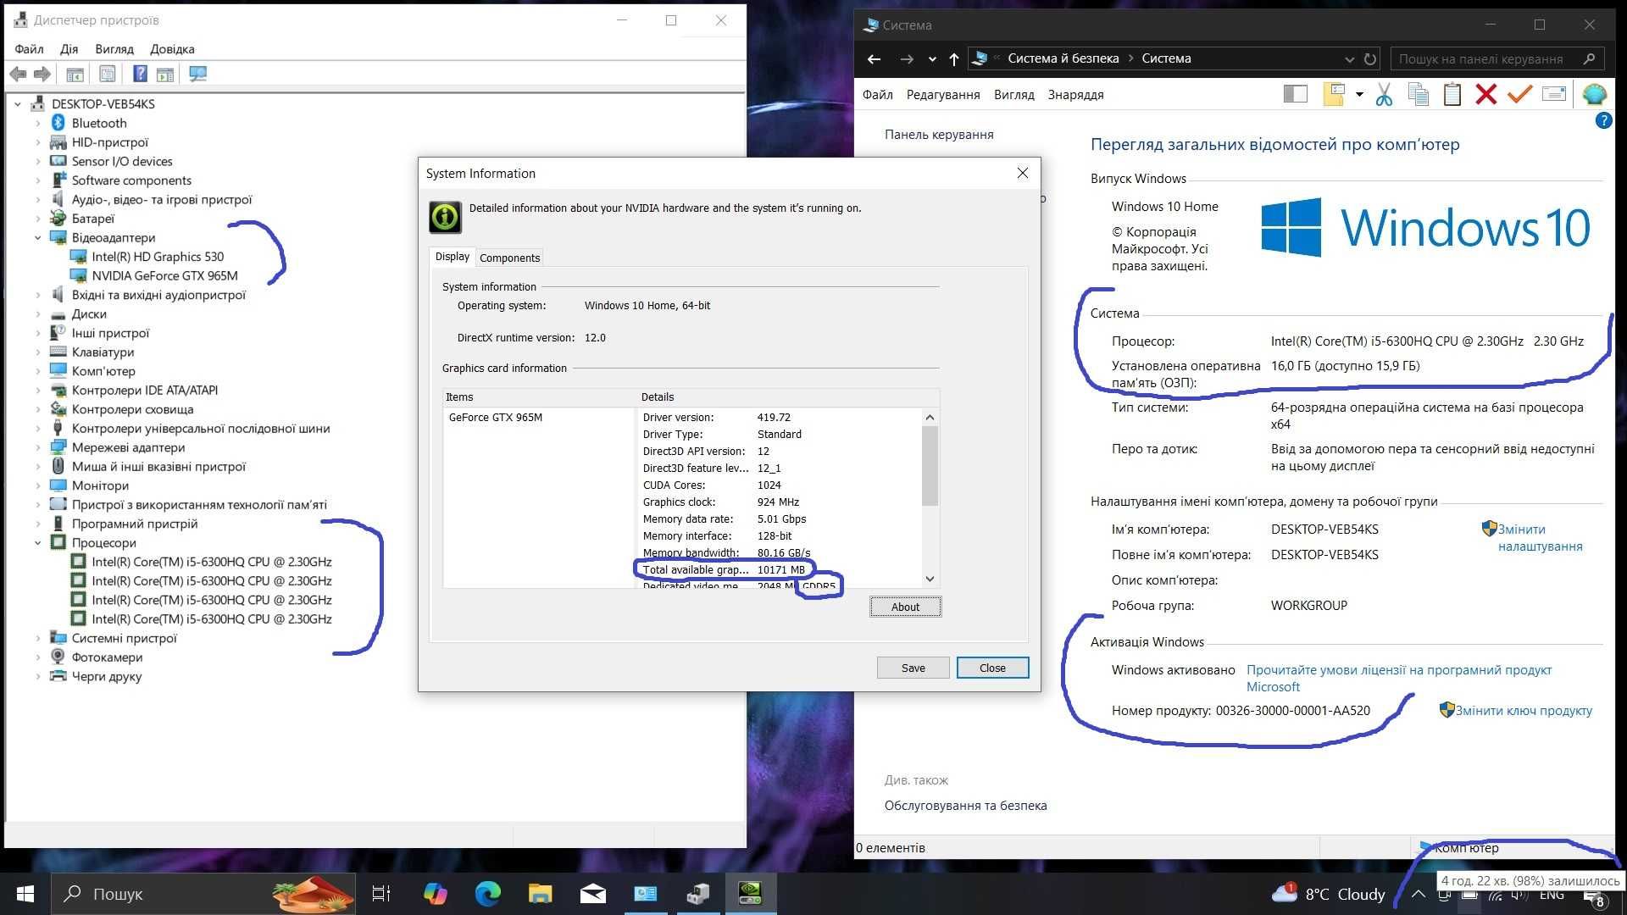Screen dimensions: 1627x915
Task: Open Знаряддя menu in System window
Action: pos(1075,95)
